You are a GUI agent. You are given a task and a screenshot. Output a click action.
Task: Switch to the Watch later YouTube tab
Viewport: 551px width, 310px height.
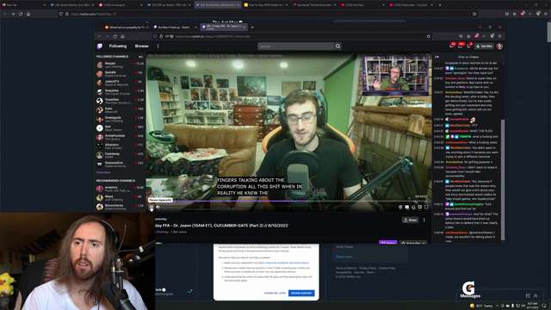tap(412, 5)
